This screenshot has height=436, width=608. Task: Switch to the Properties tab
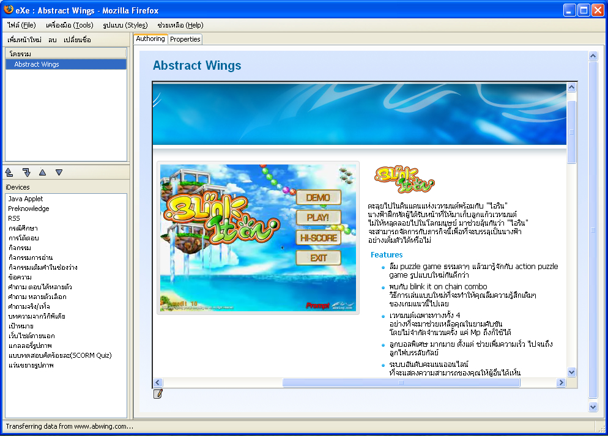185,39
